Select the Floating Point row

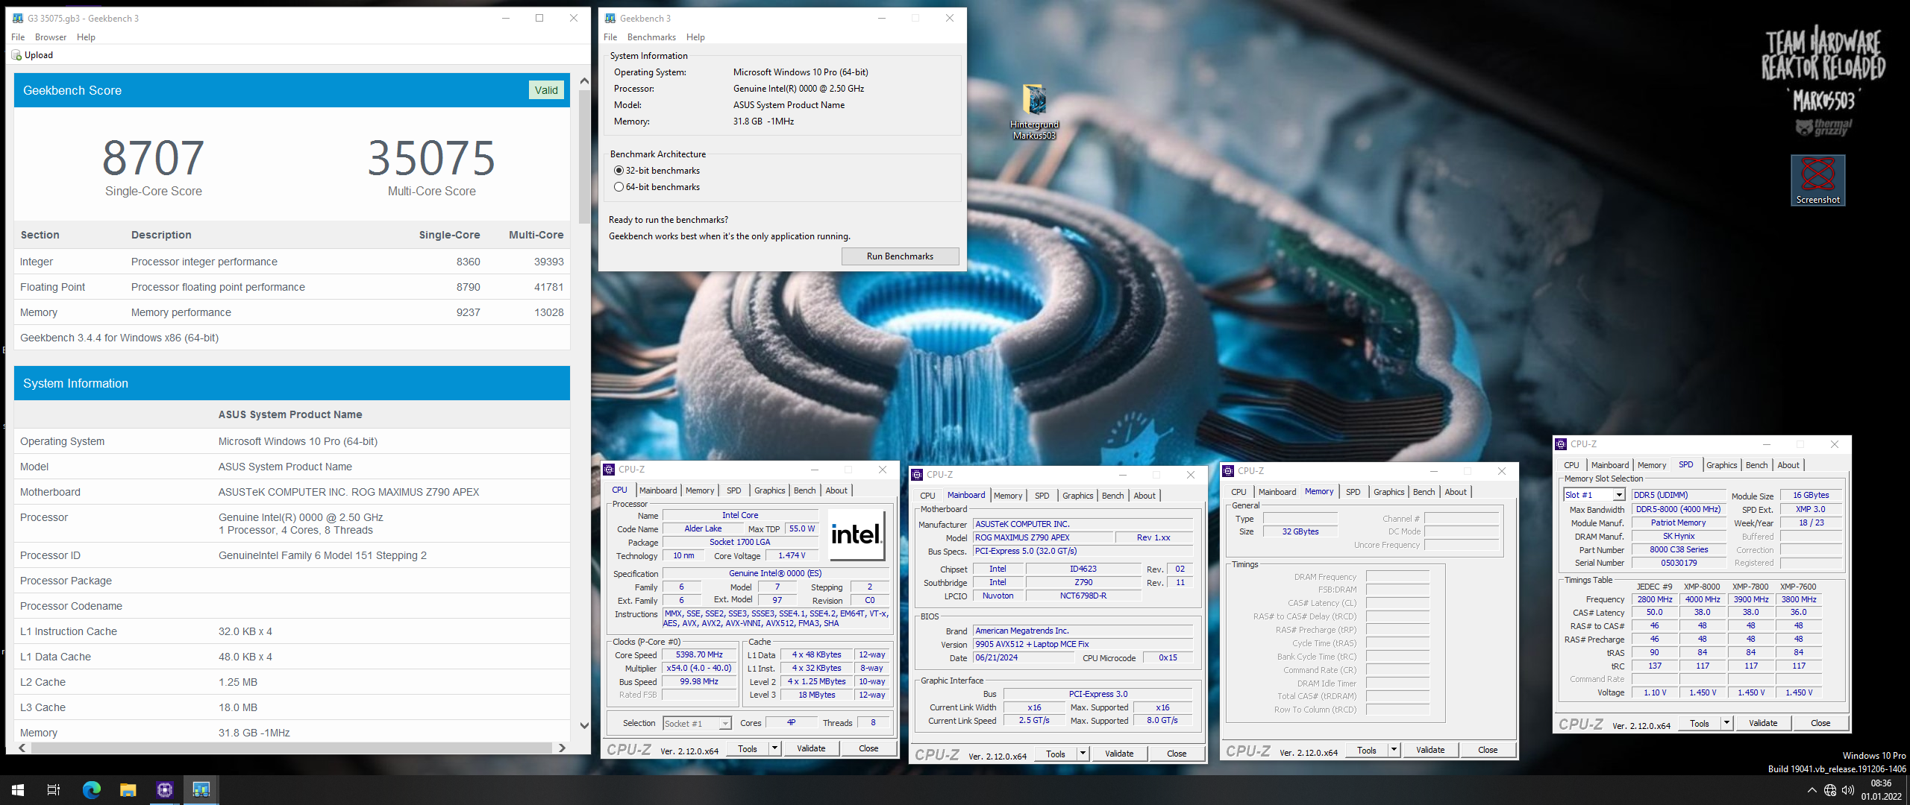[x=292, y=287]
